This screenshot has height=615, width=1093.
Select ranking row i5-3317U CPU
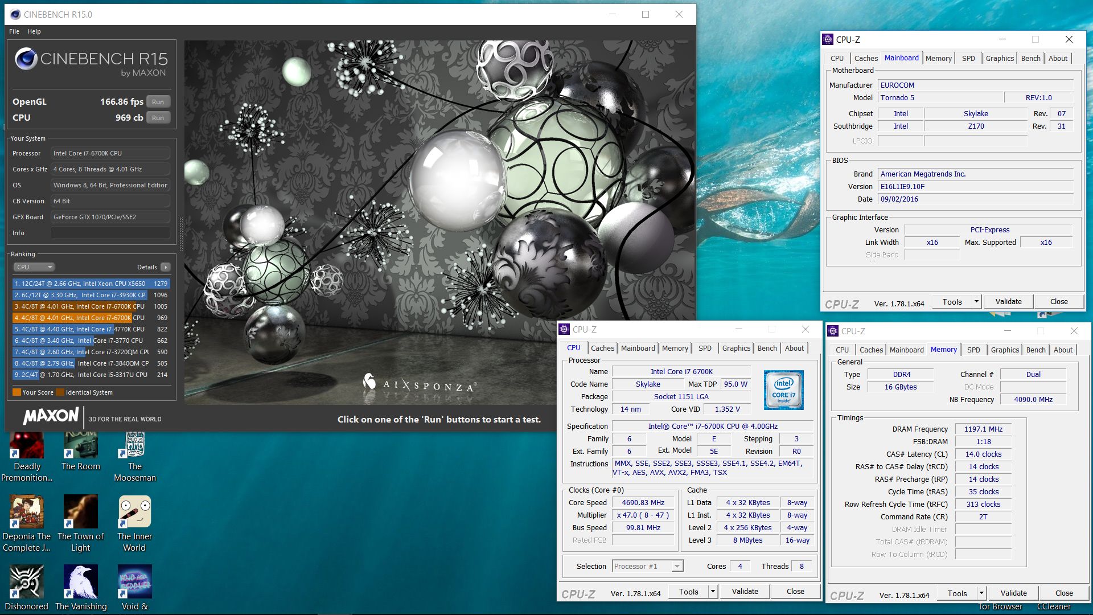pos(91,375)
